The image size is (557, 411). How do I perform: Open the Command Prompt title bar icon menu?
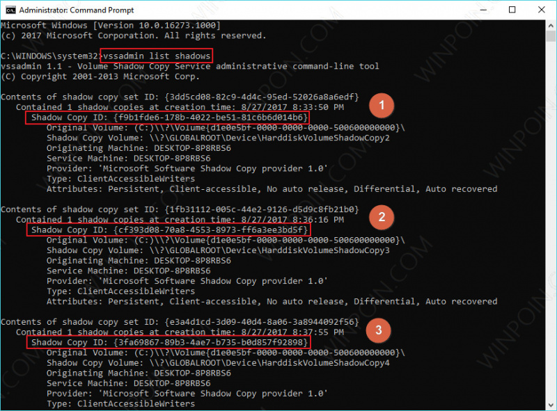point(10,10)
